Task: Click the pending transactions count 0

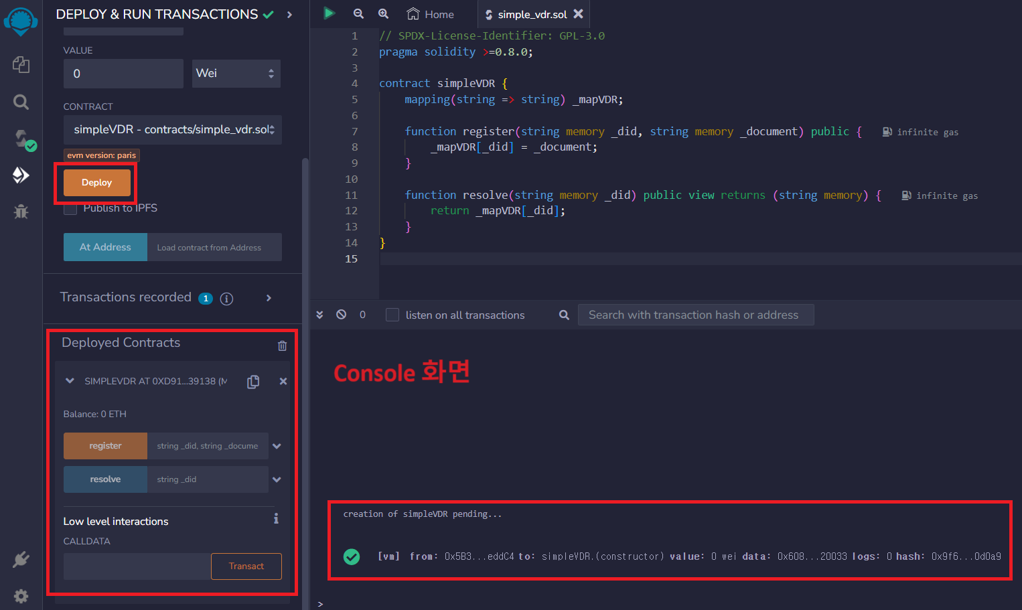Action: [x=362, y=315]
